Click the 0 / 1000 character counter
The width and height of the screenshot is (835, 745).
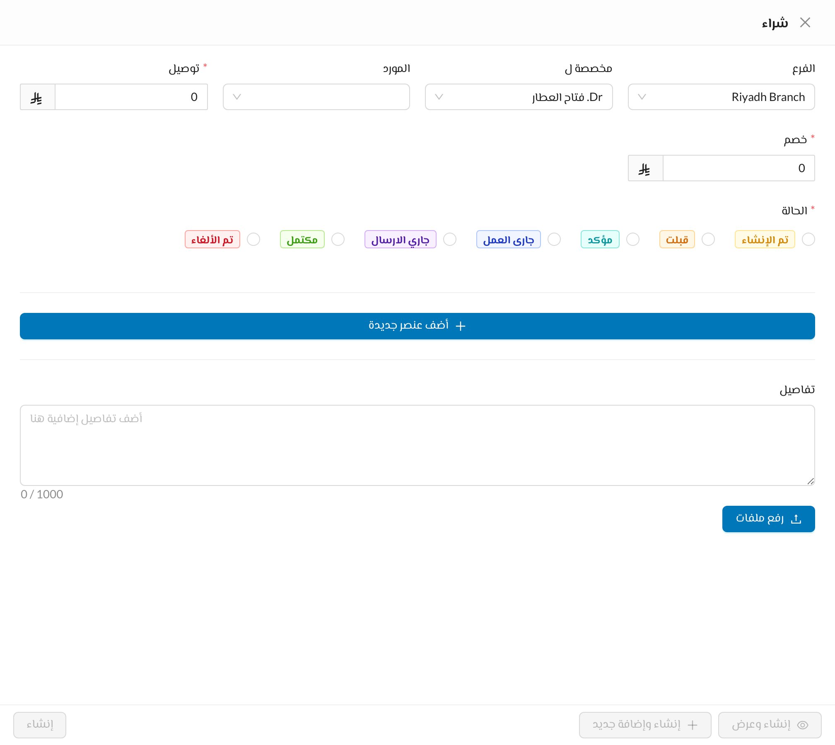(x=42, y=494)
